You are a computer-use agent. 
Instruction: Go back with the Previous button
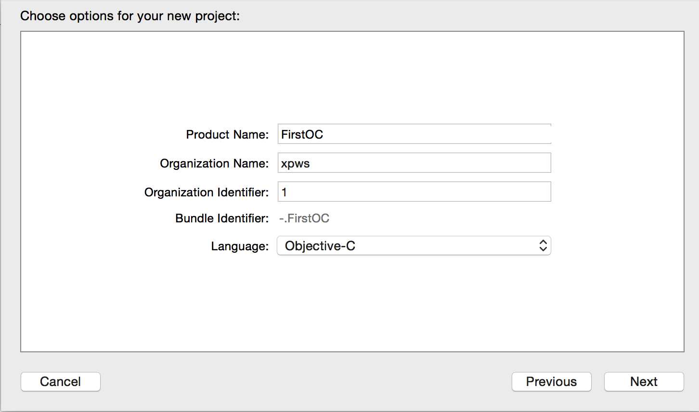click(551, 382)
